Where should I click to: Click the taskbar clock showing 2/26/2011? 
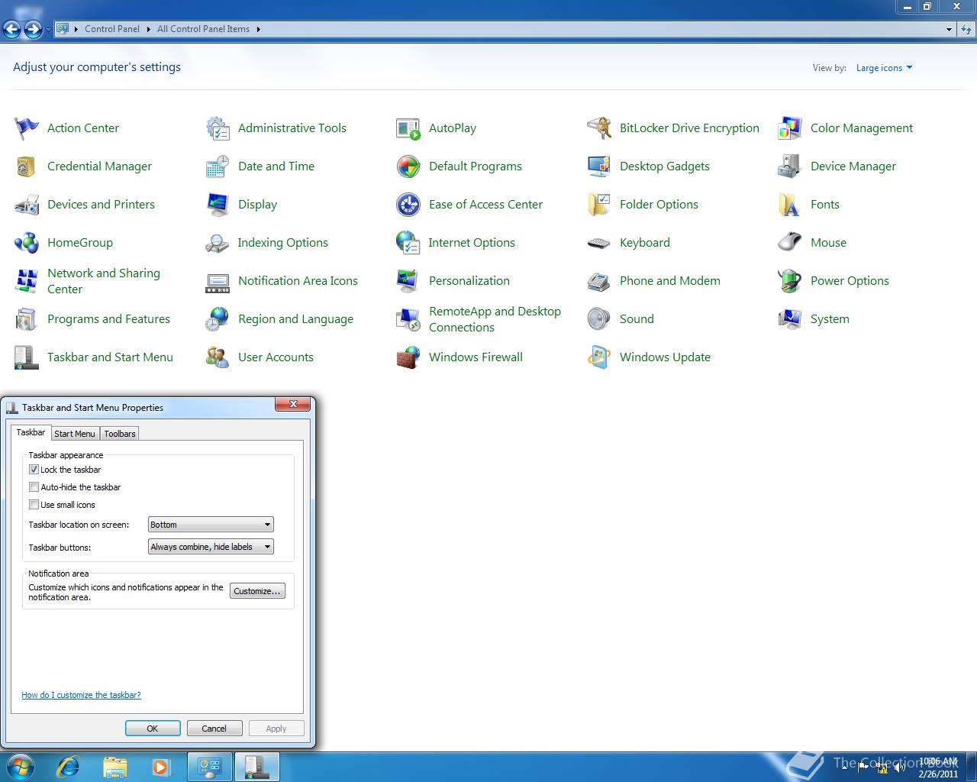click(x=938, y=767)
